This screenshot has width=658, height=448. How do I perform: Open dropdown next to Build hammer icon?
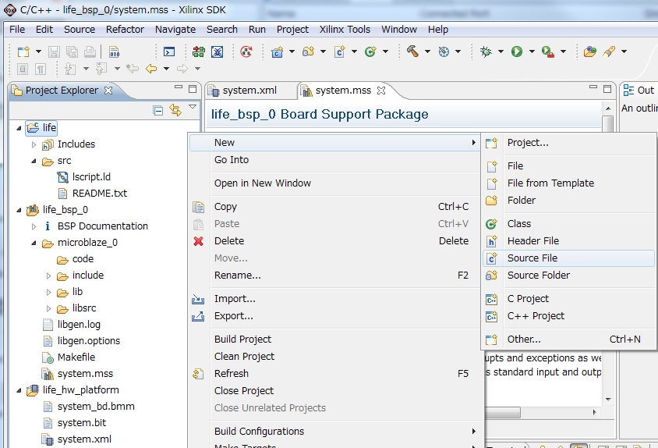click(427, 52)
